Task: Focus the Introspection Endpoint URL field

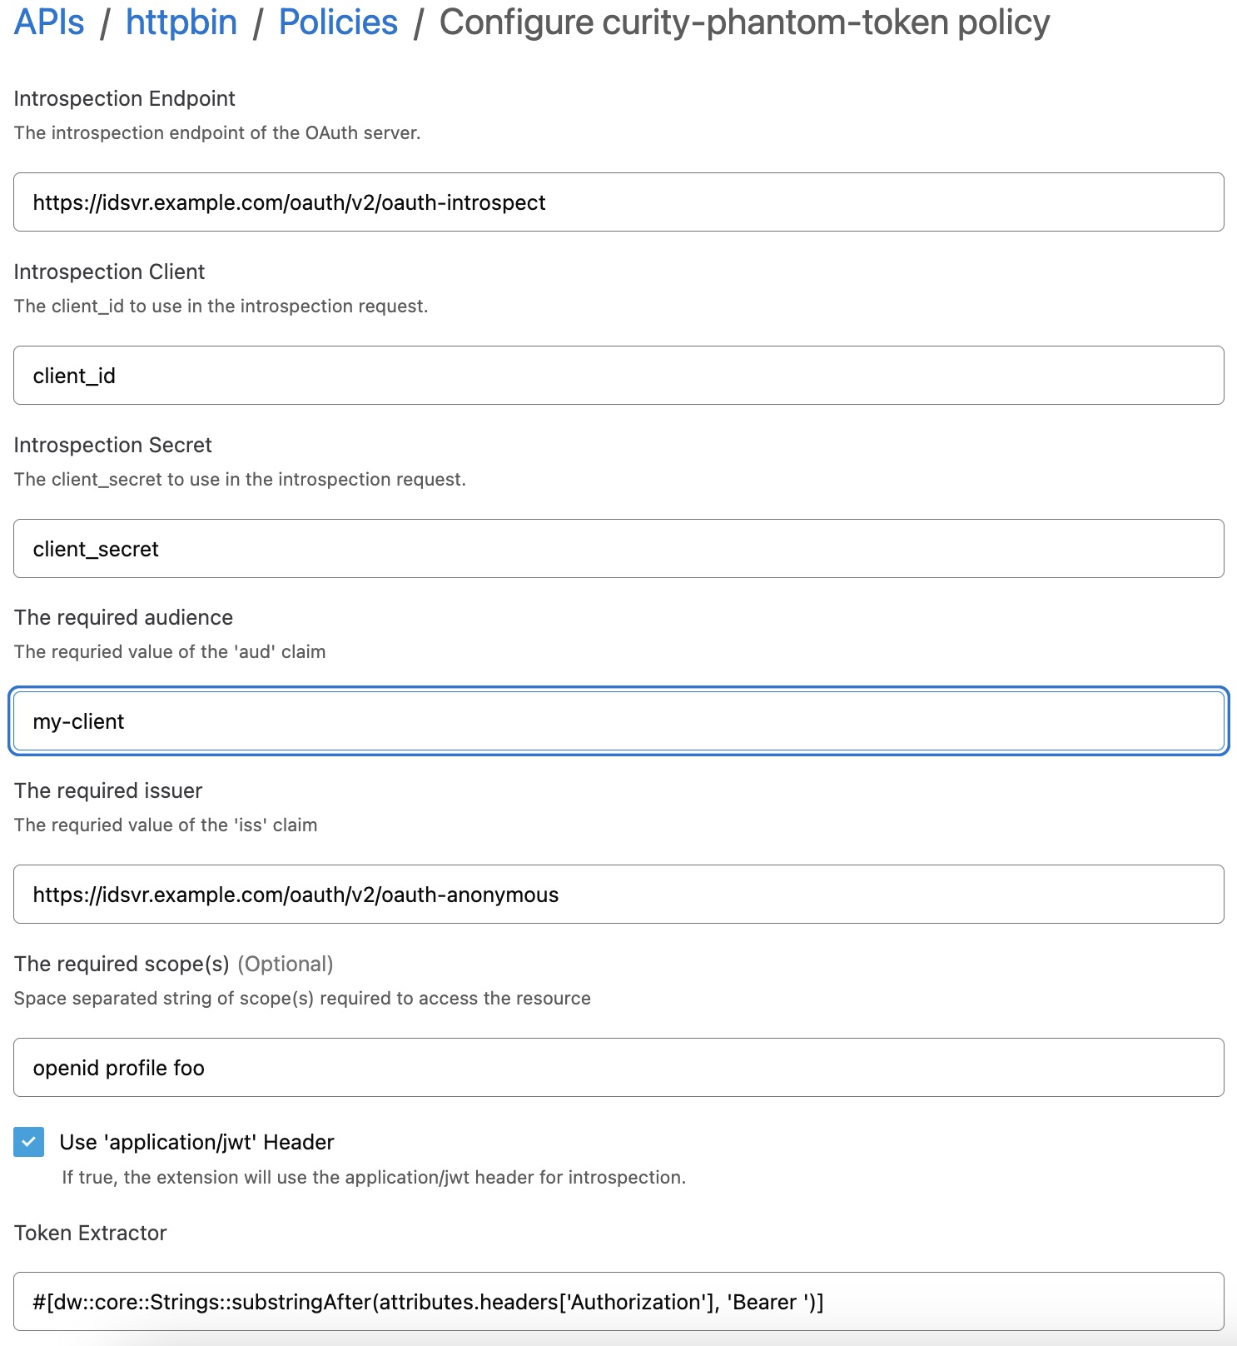Action: [618, 202]
